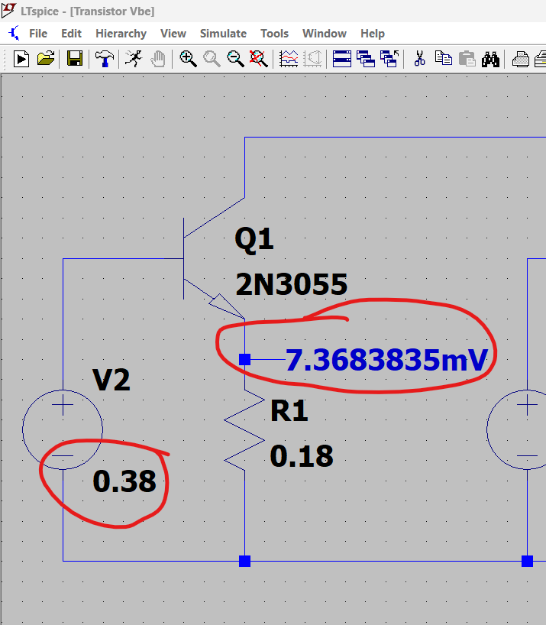
Task: Click the emitter node marker beside 7.3683835mV
Action: pos(244,360)
